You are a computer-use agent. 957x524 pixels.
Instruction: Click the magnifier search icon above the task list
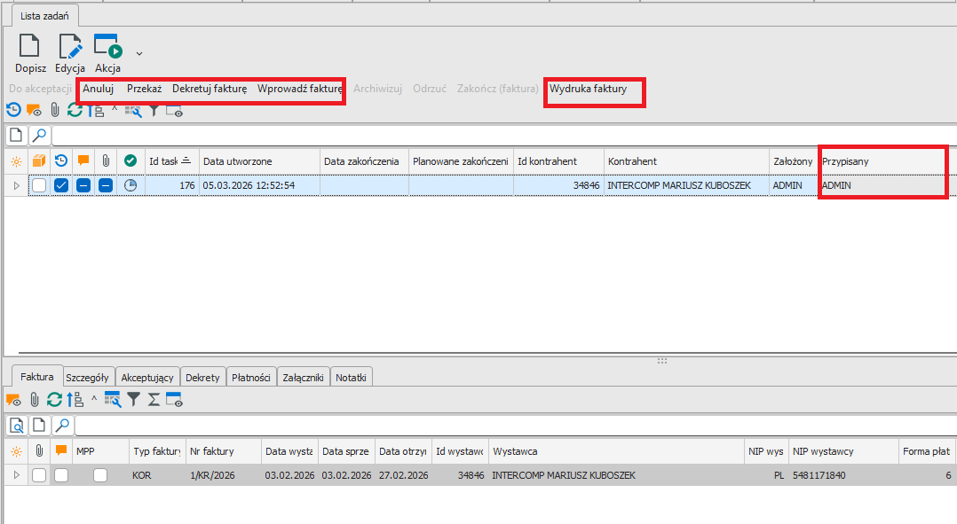pos(39,136)
